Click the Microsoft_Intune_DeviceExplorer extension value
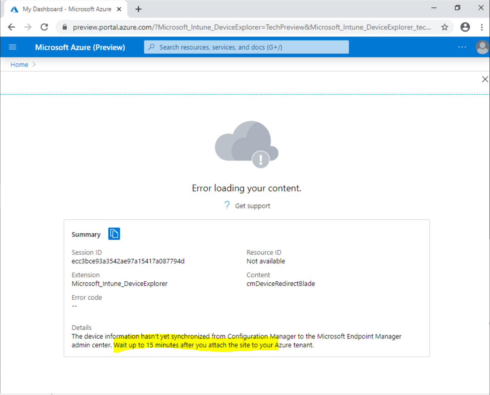 click(120, 284)
